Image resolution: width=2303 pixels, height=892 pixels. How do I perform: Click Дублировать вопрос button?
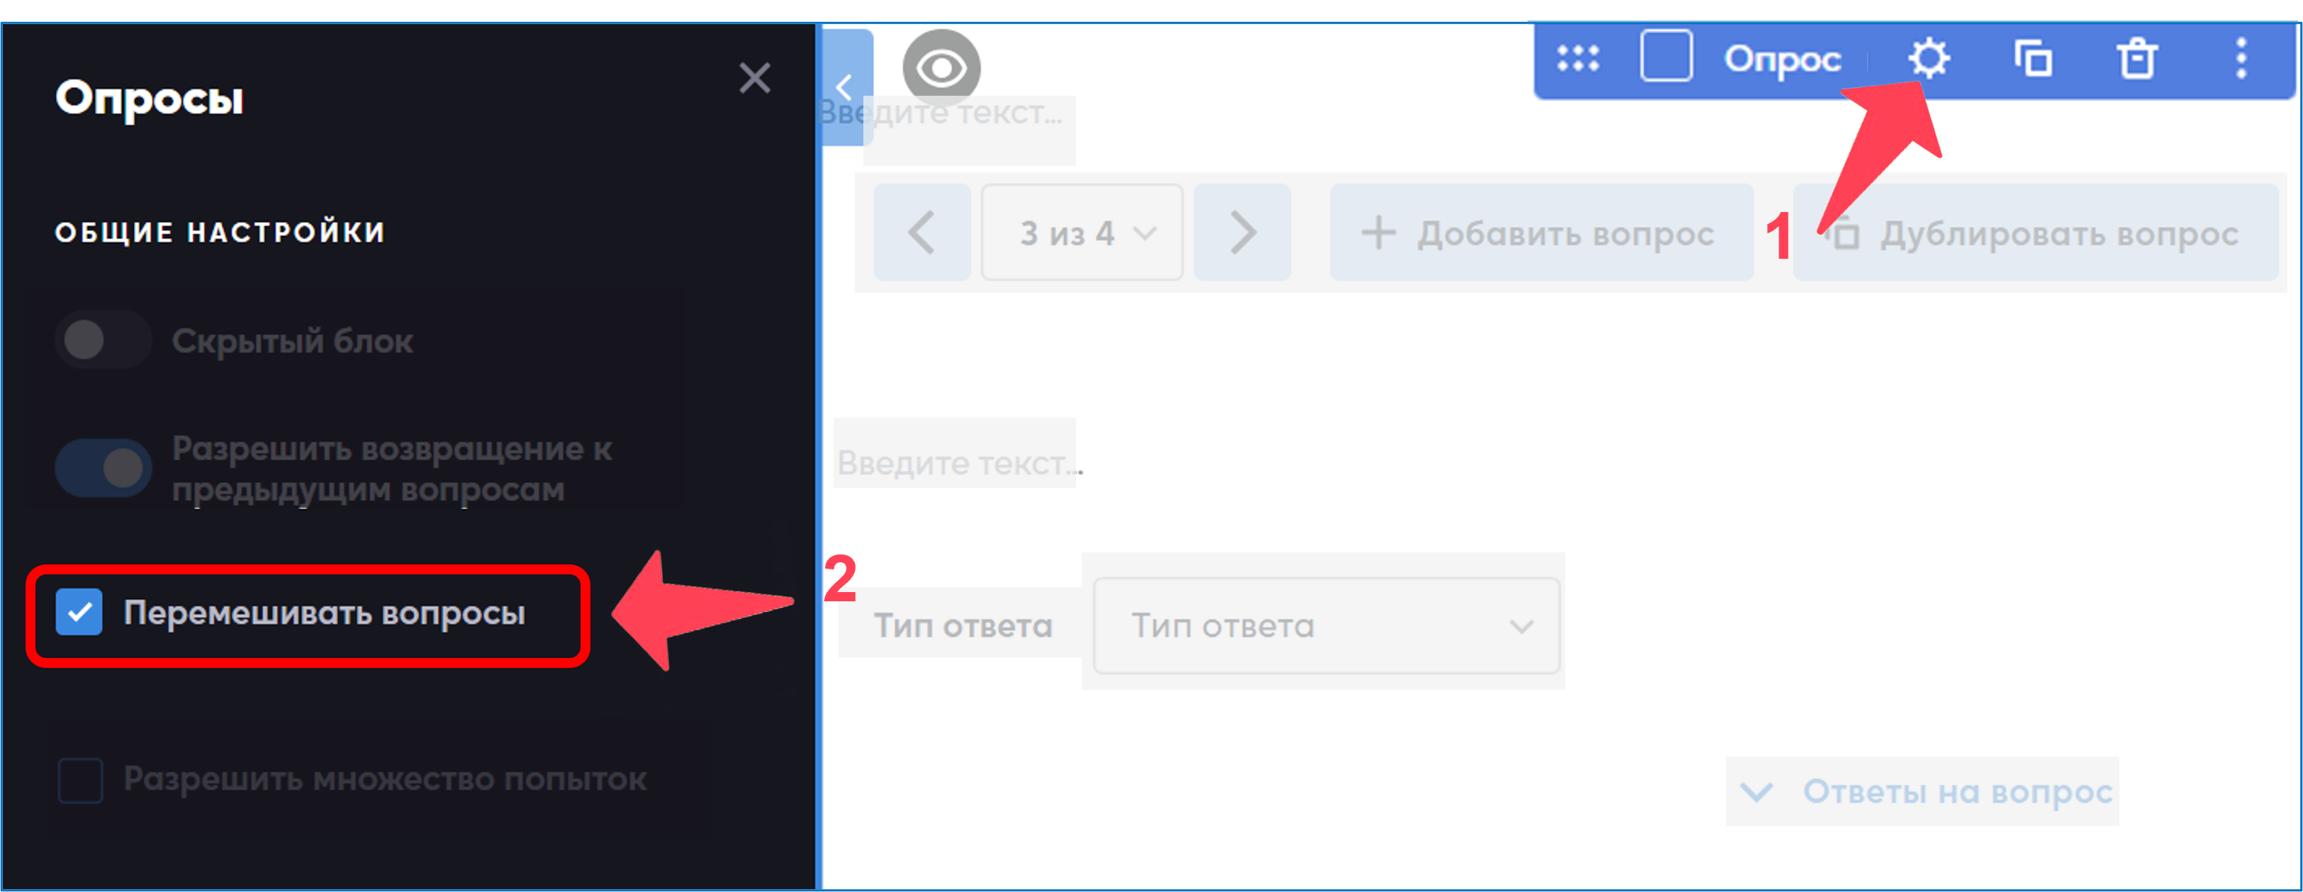(x=2036, y=233)
